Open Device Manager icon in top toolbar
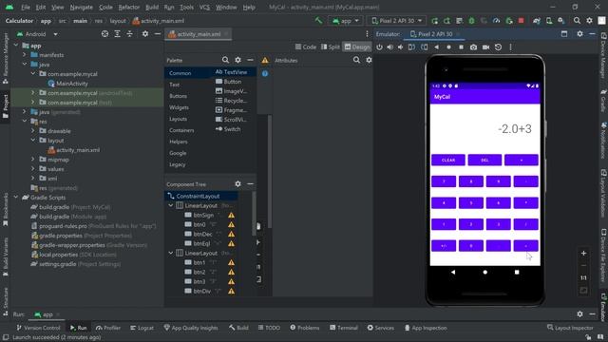608x342 pixels. point(549,21)
